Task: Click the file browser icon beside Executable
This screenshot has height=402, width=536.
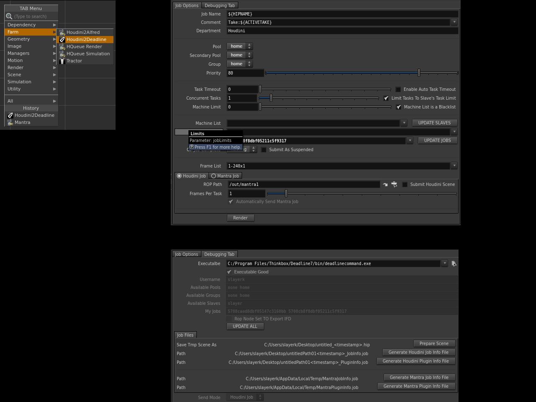Action: click(x=454, y=263)
